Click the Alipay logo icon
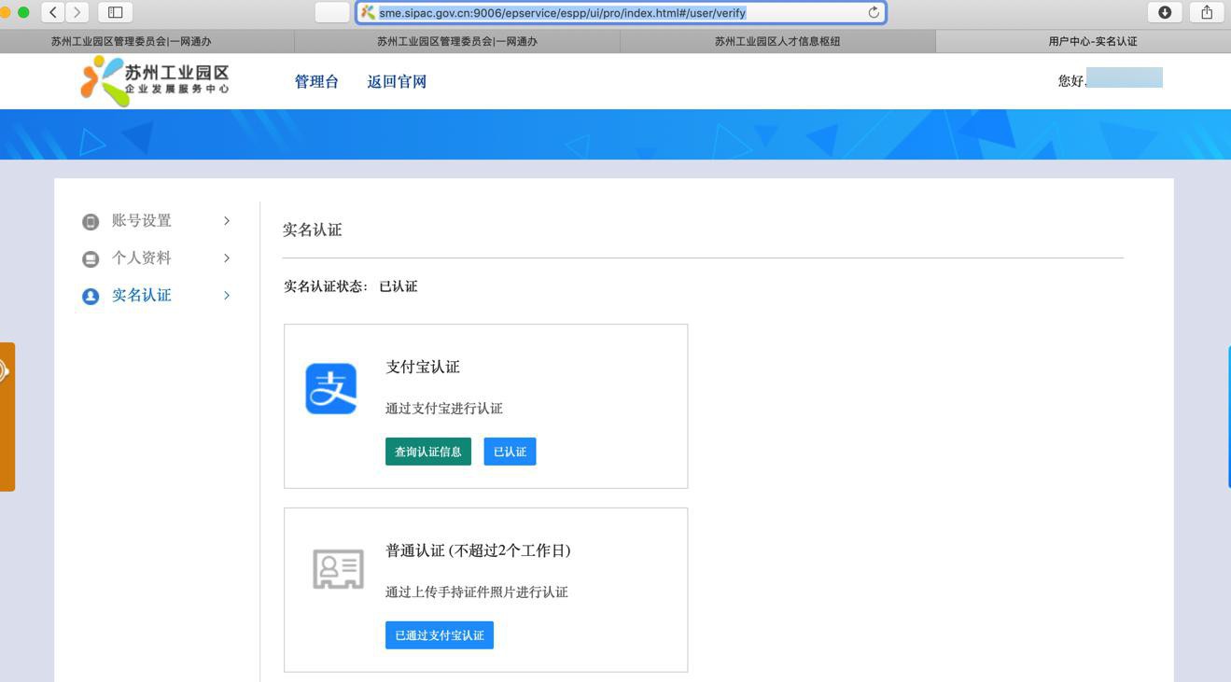The height and width of the screenshot is (682, 1231). pyautogui.click(x=331, y=388)
